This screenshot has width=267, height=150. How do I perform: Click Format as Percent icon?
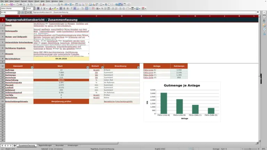click(x=102, y=8)
